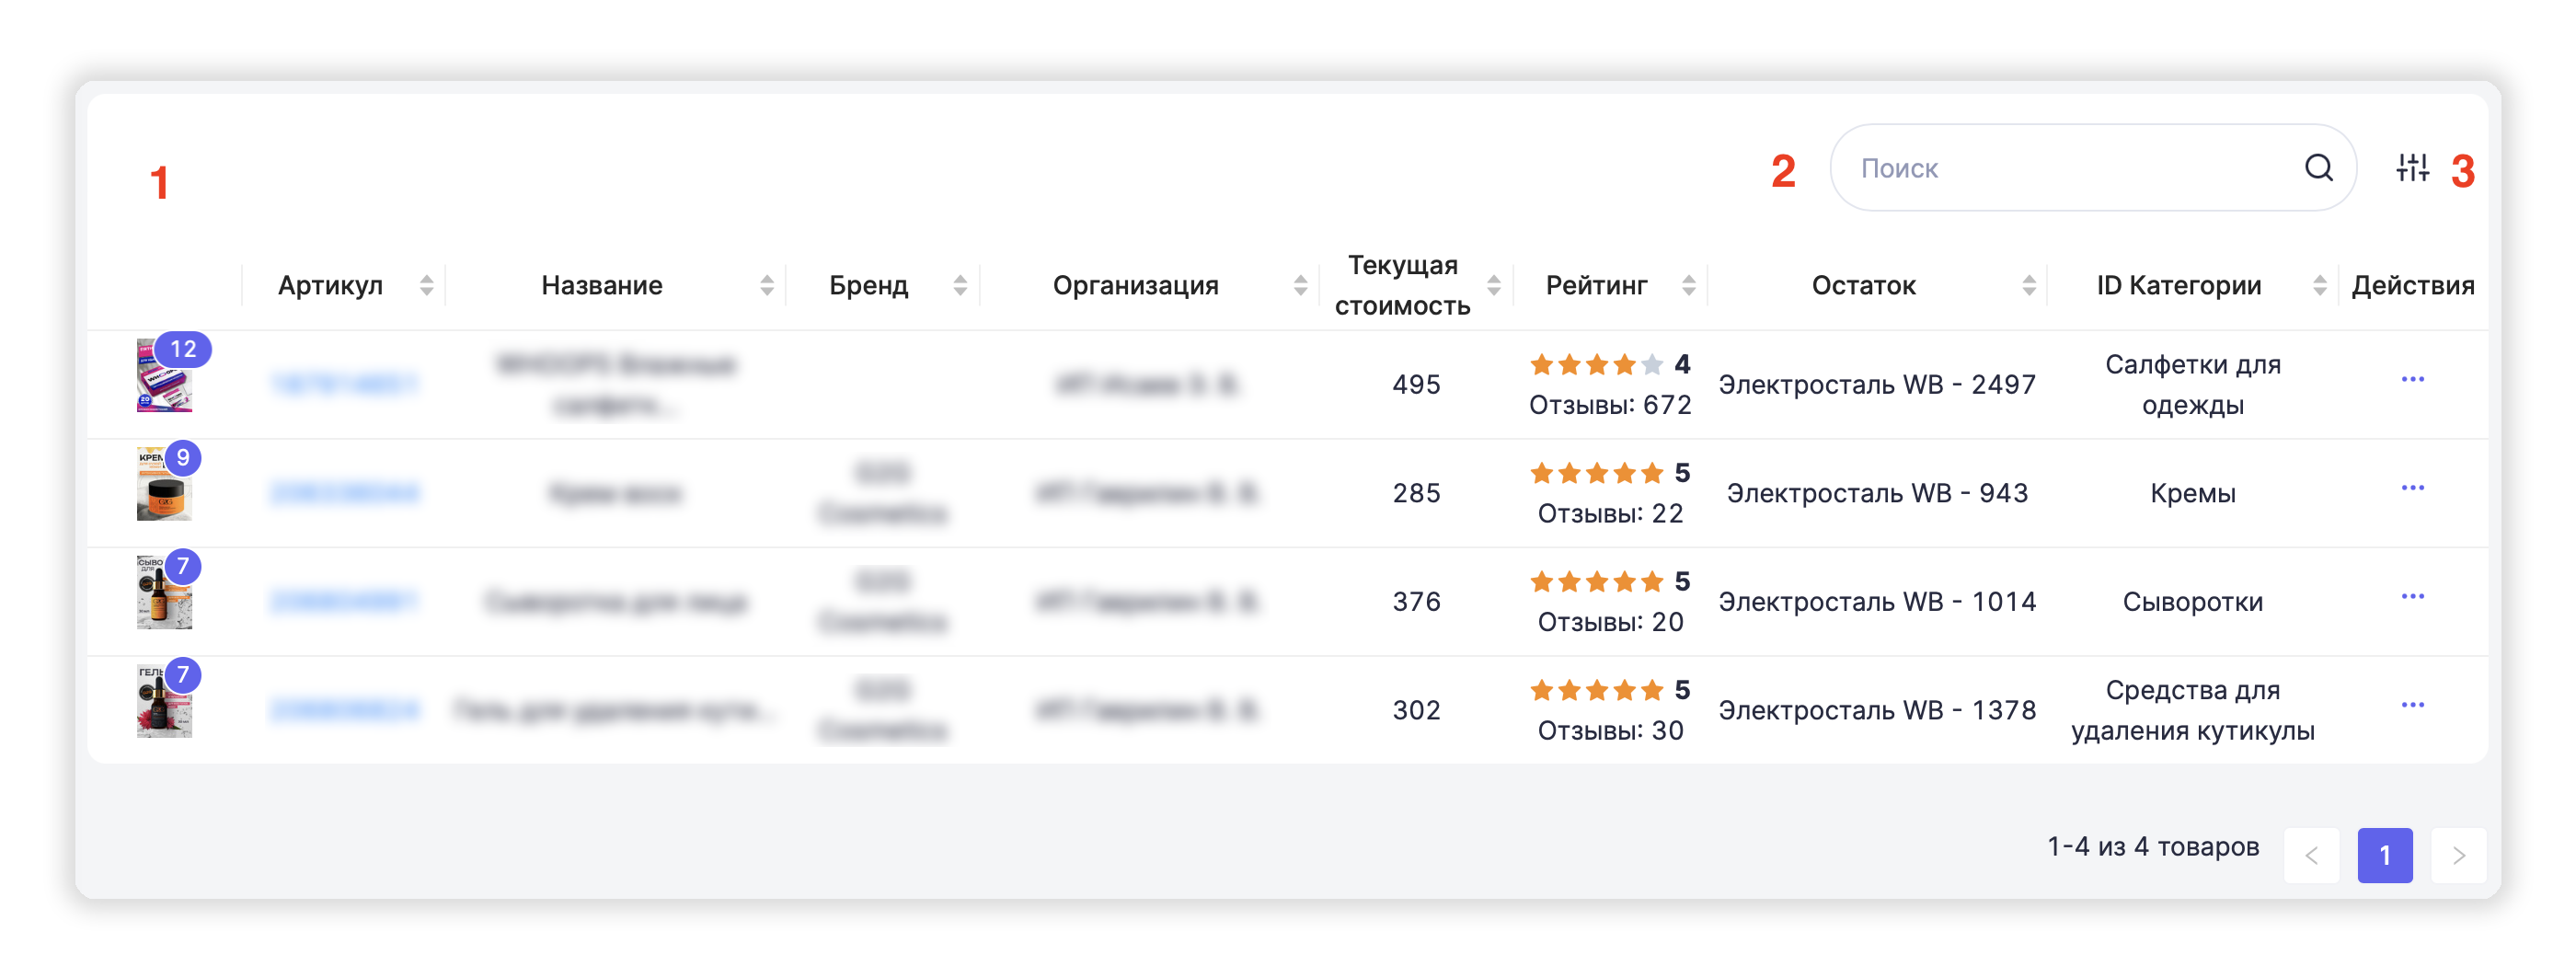Open actions menu for Сыворотки row
2576x966 pixels.
tap(2412, 597)
